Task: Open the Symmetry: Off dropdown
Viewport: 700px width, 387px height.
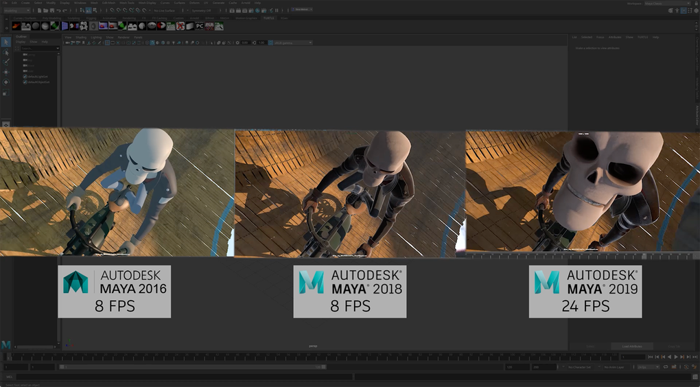Action: (204, 10)
